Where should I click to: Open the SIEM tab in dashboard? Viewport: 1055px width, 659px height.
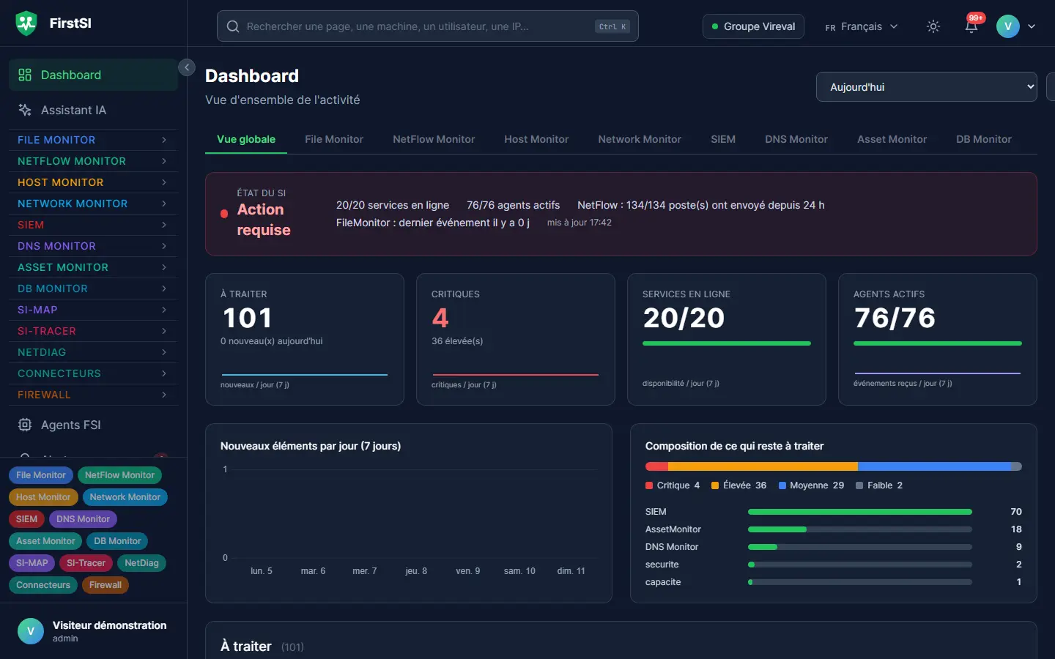tap(723, 139)
